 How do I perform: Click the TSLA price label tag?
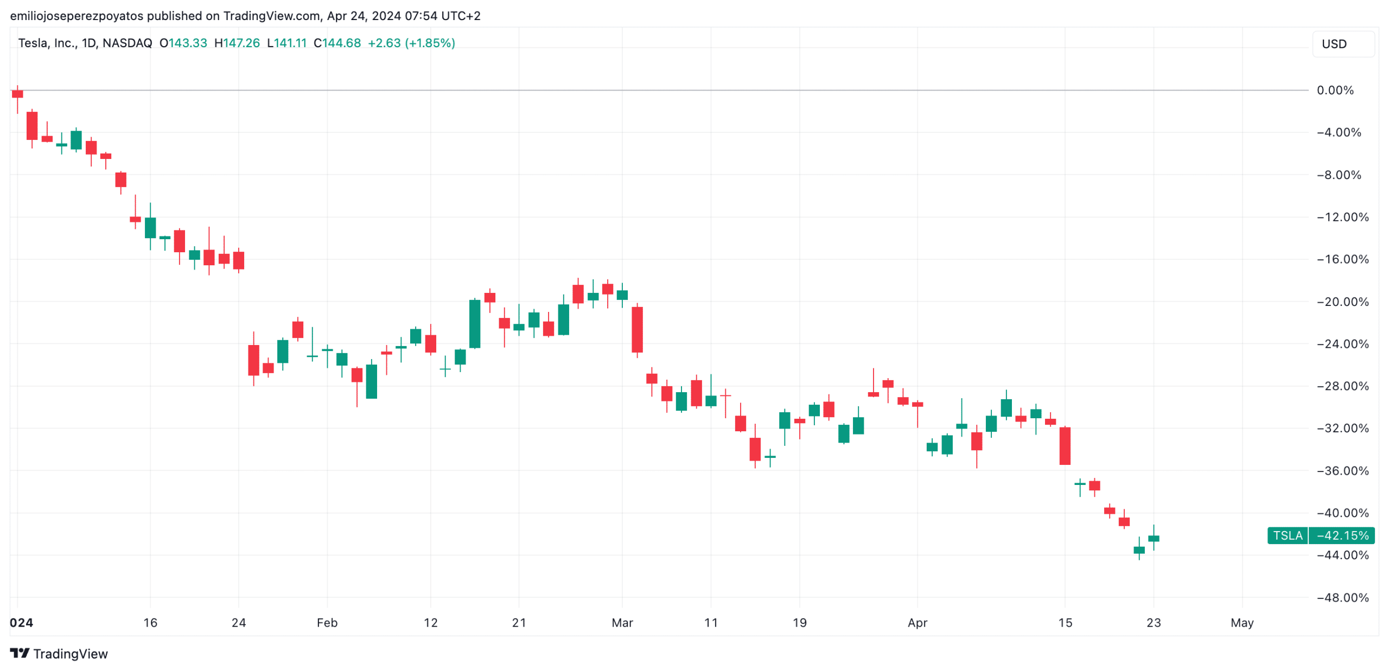point(1286,535)
